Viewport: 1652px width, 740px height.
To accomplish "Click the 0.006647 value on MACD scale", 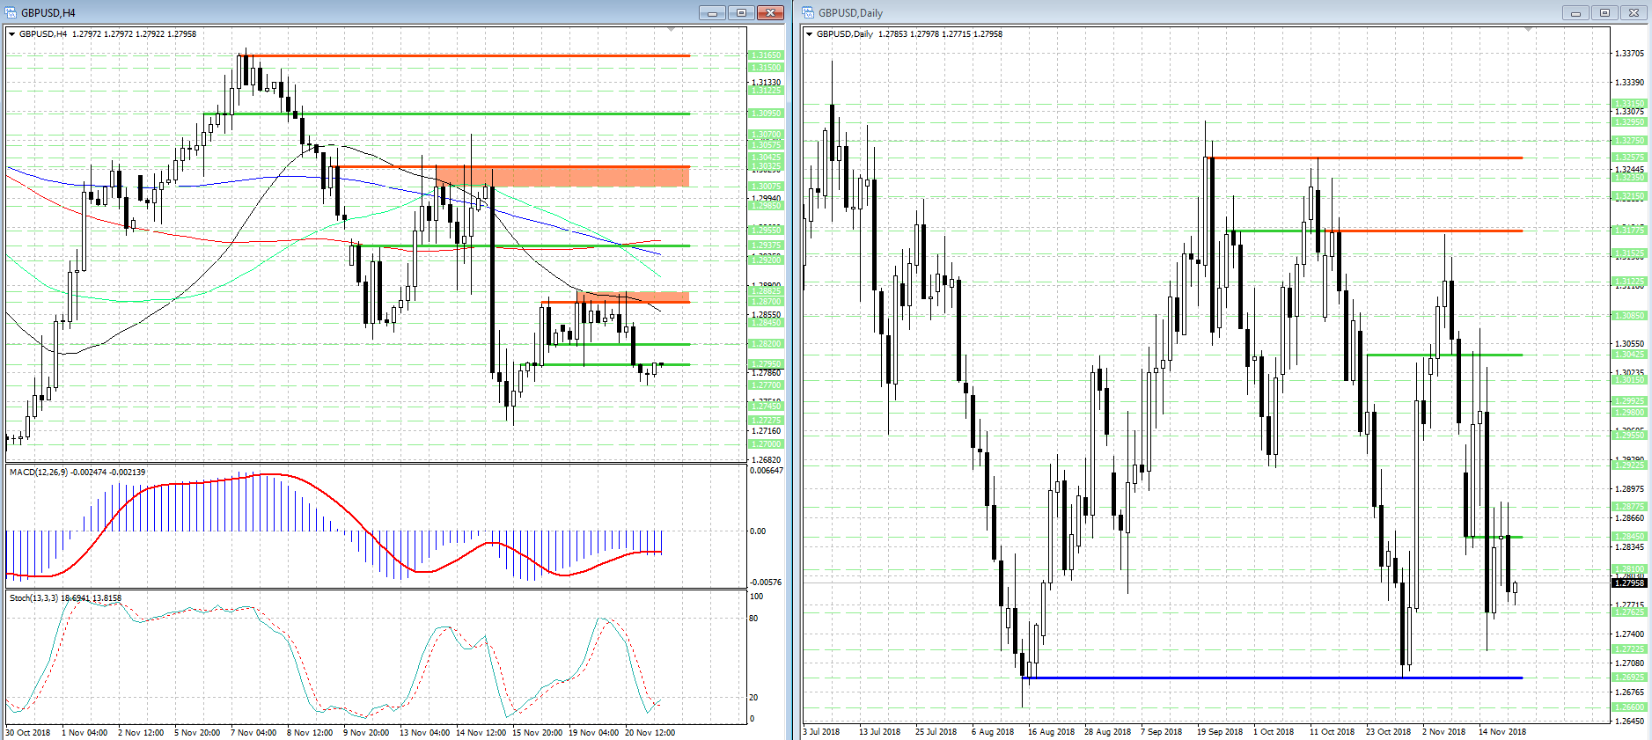I will 767,471.
